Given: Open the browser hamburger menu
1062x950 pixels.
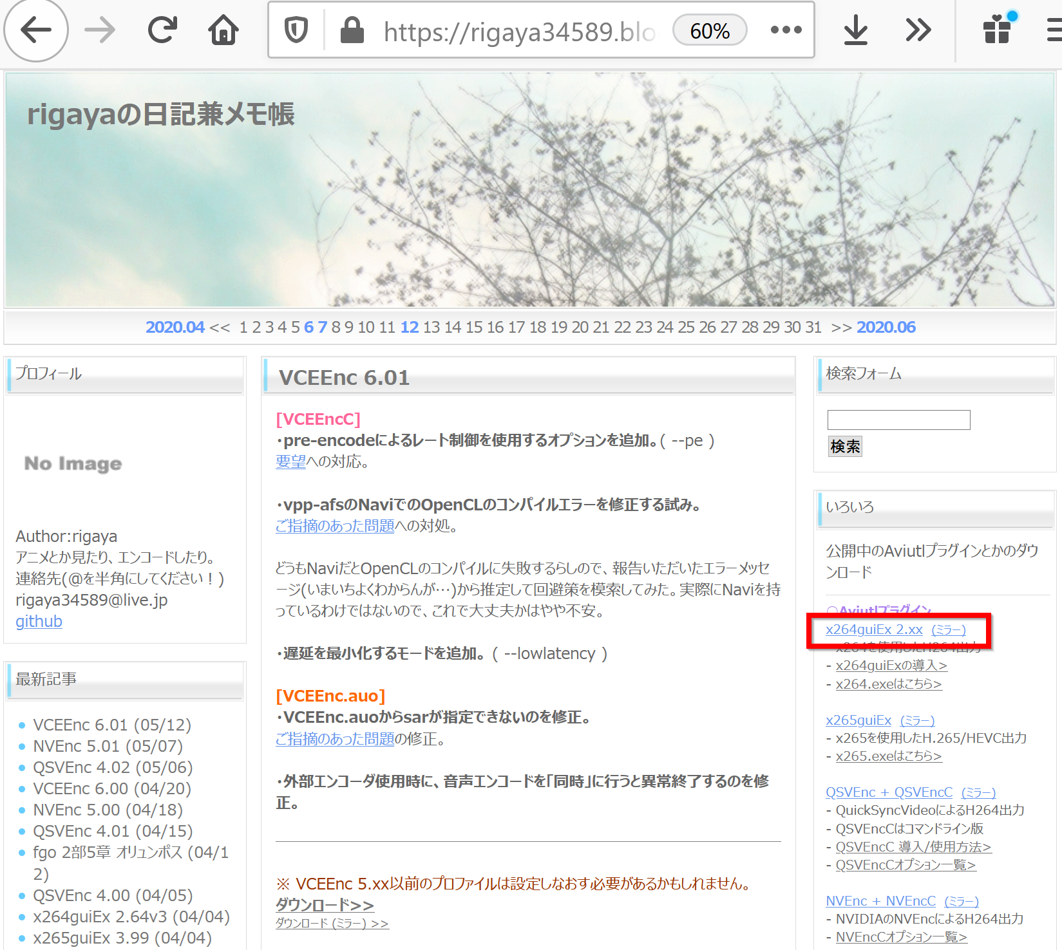Looking at the screenshot, I should tap(1054, 30).
